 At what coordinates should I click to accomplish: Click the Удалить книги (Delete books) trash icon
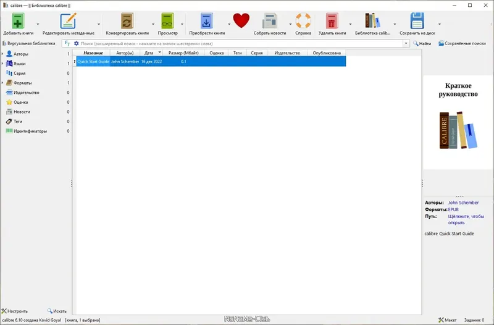(x=332, y=21)
